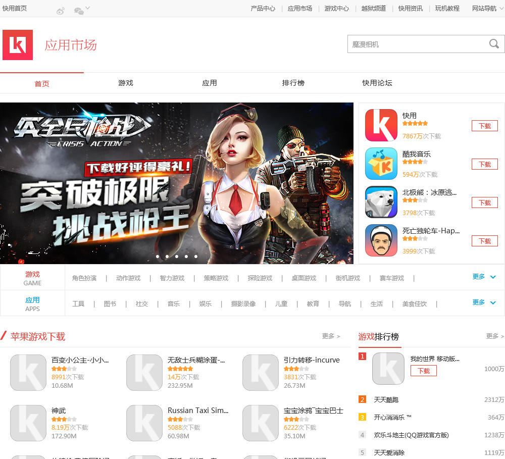Select third banner carousel dot
This screenshot has width=505, height=459.
pyautogui.click(x=176, y=257)
